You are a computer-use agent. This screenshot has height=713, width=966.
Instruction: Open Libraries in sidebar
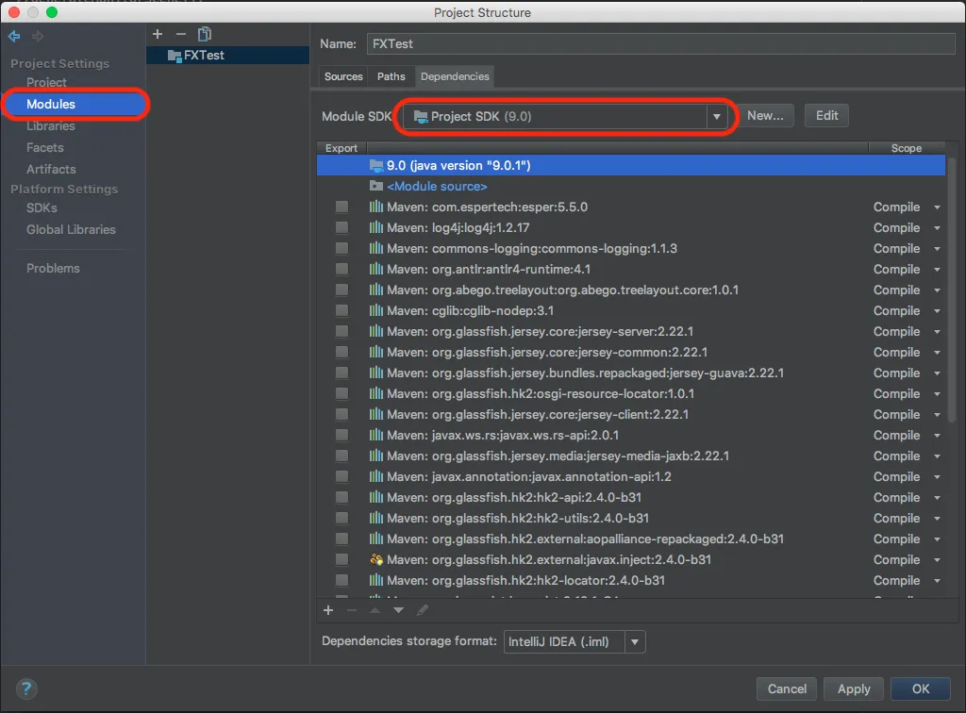tap(51, 126)
